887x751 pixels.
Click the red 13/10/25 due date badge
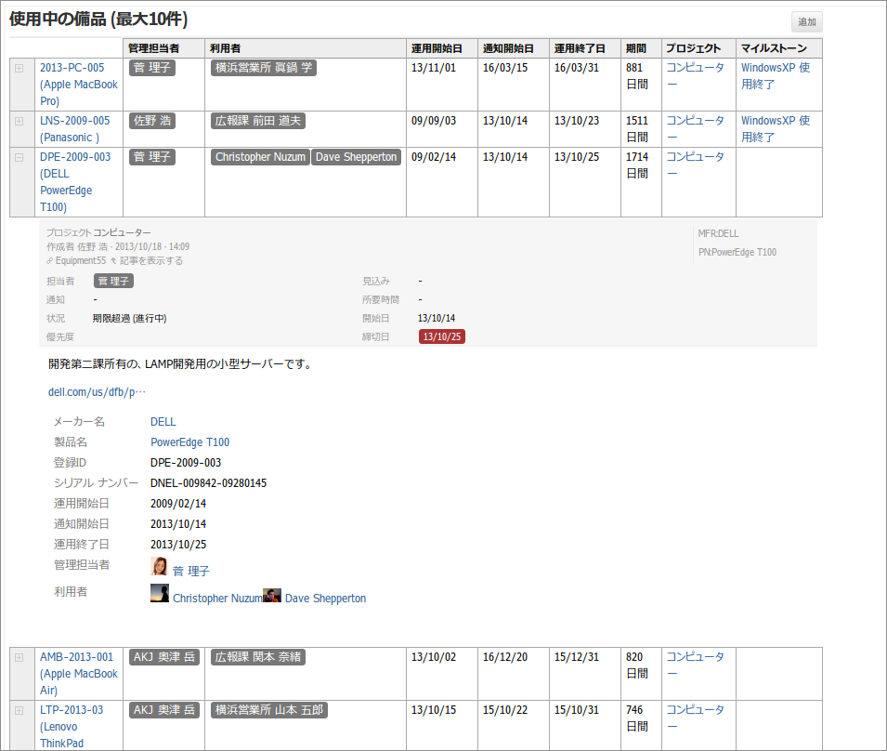442,337
